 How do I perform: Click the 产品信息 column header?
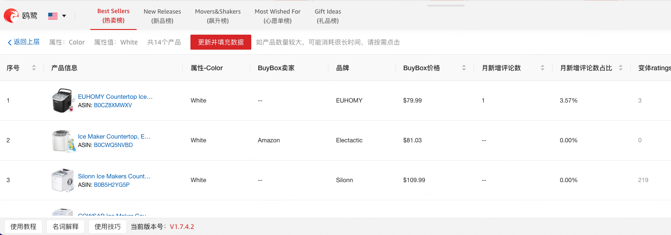pyautogui.click(x=64, y=68)
